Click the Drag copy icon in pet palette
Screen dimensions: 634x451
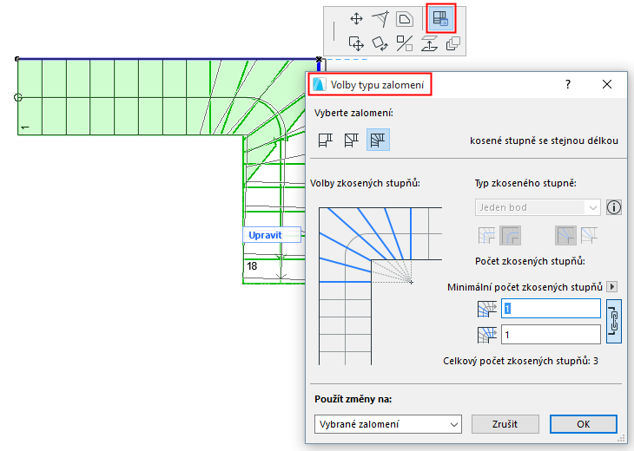point(356,43)
